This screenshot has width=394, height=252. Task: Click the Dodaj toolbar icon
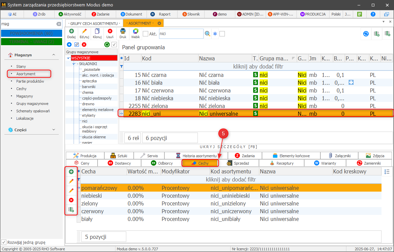click(x=71, y=33)
